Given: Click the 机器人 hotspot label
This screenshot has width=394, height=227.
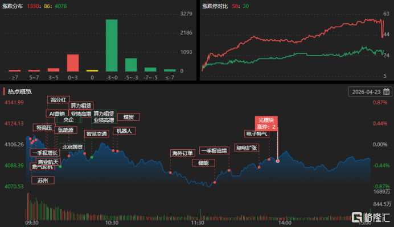Looking at the screenshot, I should click(124, 131).
